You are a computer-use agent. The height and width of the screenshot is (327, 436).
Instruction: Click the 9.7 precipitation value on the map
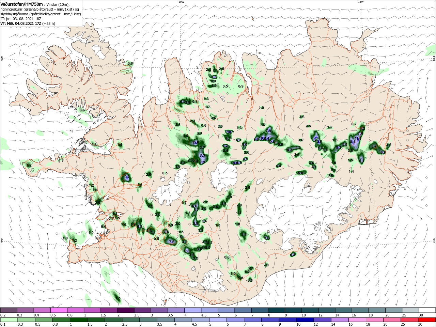coord(127,177)
